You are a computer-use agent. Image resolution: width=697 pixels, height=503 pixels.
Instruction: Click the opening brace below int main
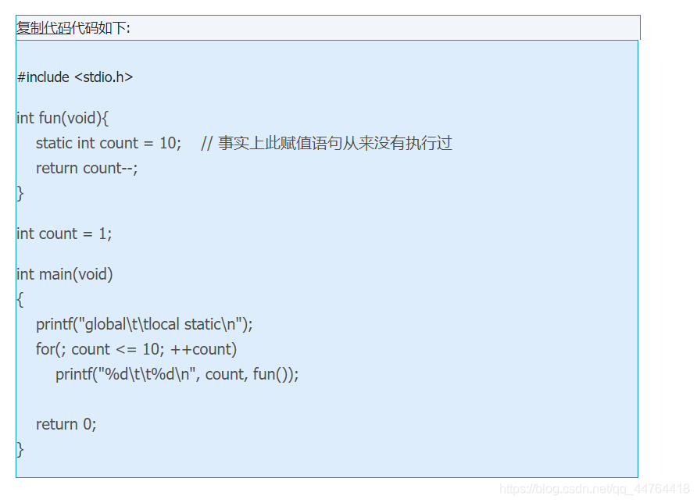click(20, 299)
